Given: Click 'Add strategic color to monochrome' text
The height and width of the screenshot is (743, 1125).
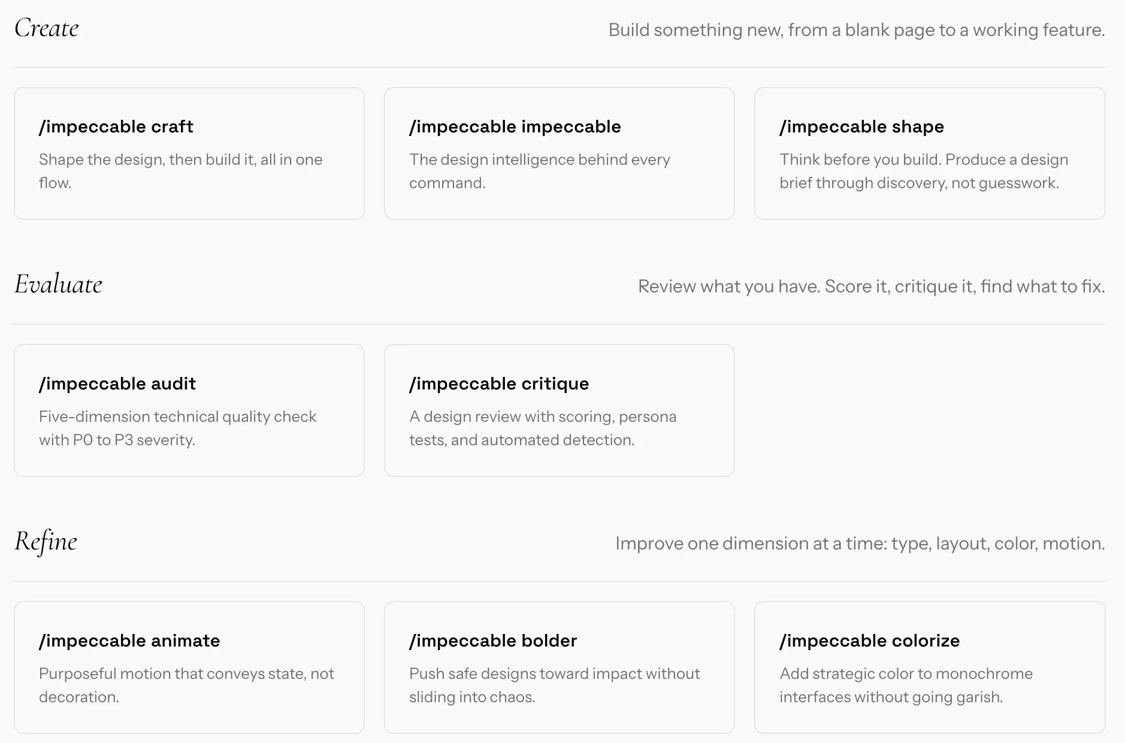Looking at the screenshot, I should coord(906,685).
